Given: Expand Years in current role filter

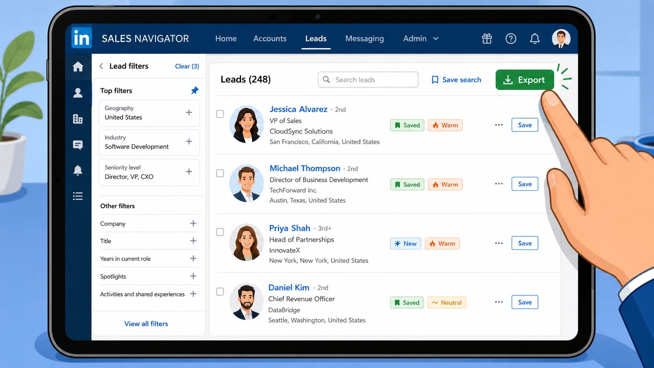Looking at the screenshot, I should (193, 258).
